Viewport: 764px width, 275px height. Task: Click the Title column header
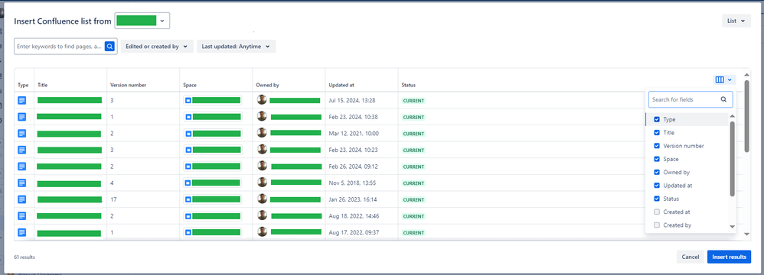coord(42,85)
